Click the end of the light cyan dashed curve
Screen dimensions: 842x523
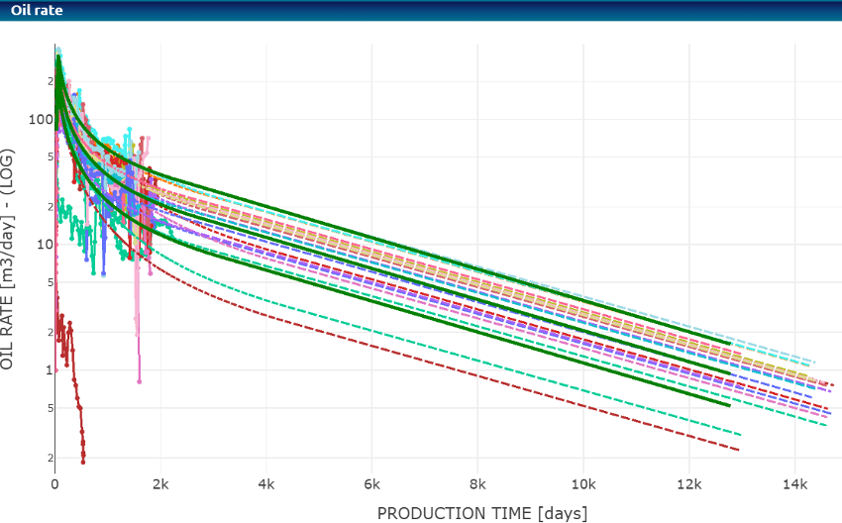(x=814, y=364)
